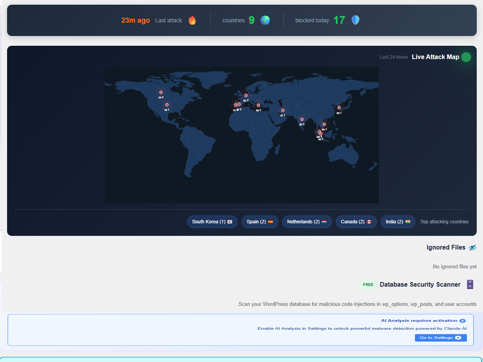Click the NL attack marker over Europe
Image resolution: width=483 pixels, height=362 pixels.
point(246,96)
